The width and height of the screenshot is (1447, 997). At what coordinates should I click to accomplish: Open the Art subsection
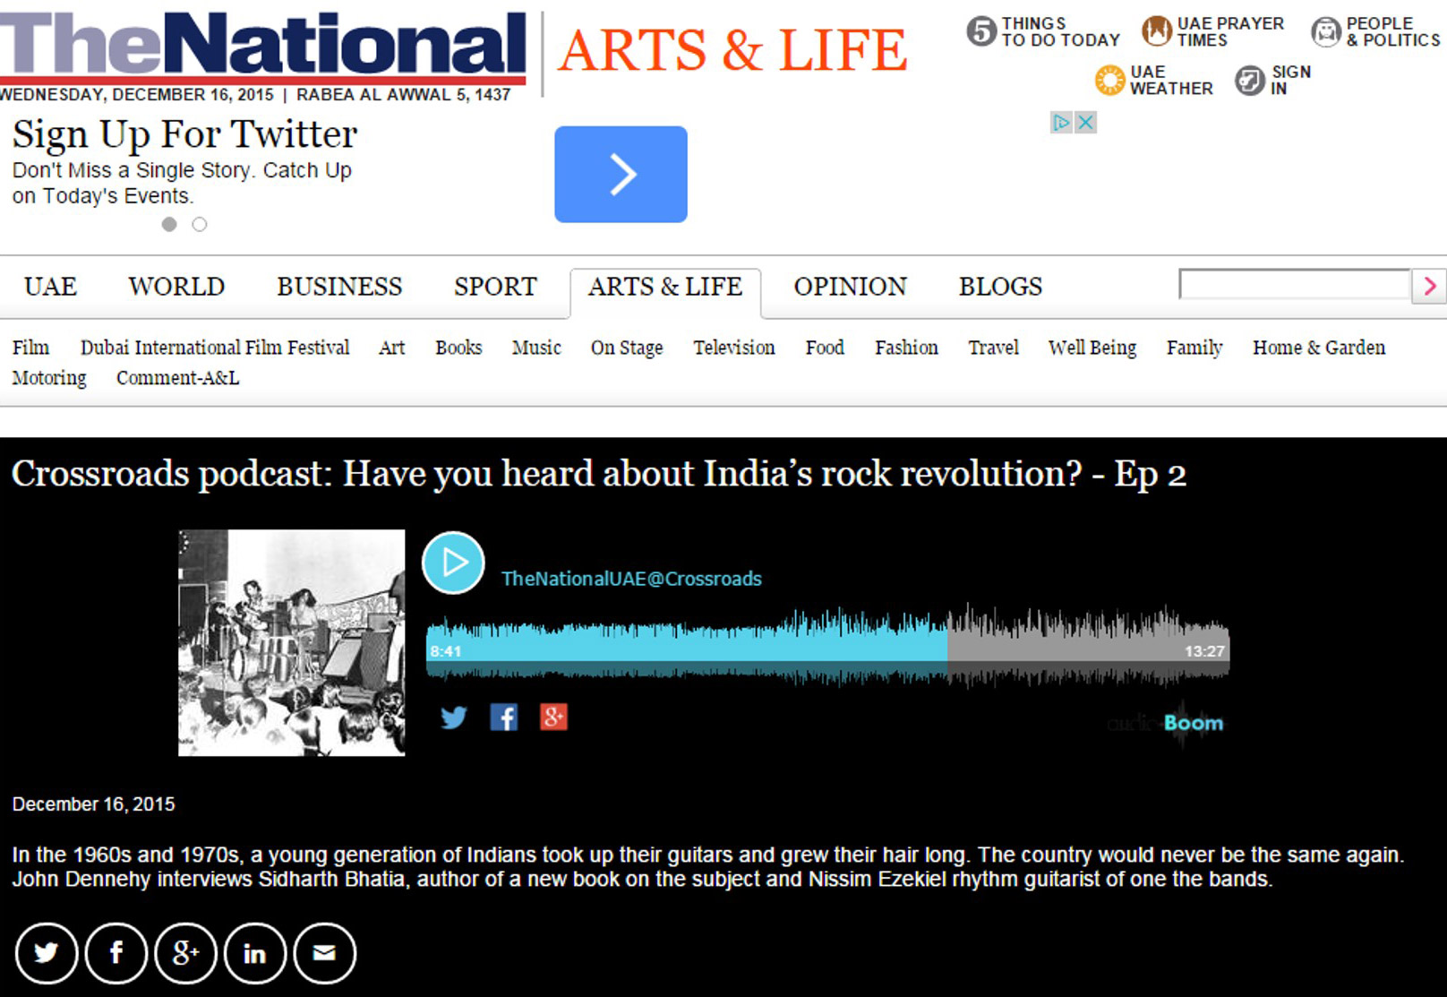click(x=391, y=348)
